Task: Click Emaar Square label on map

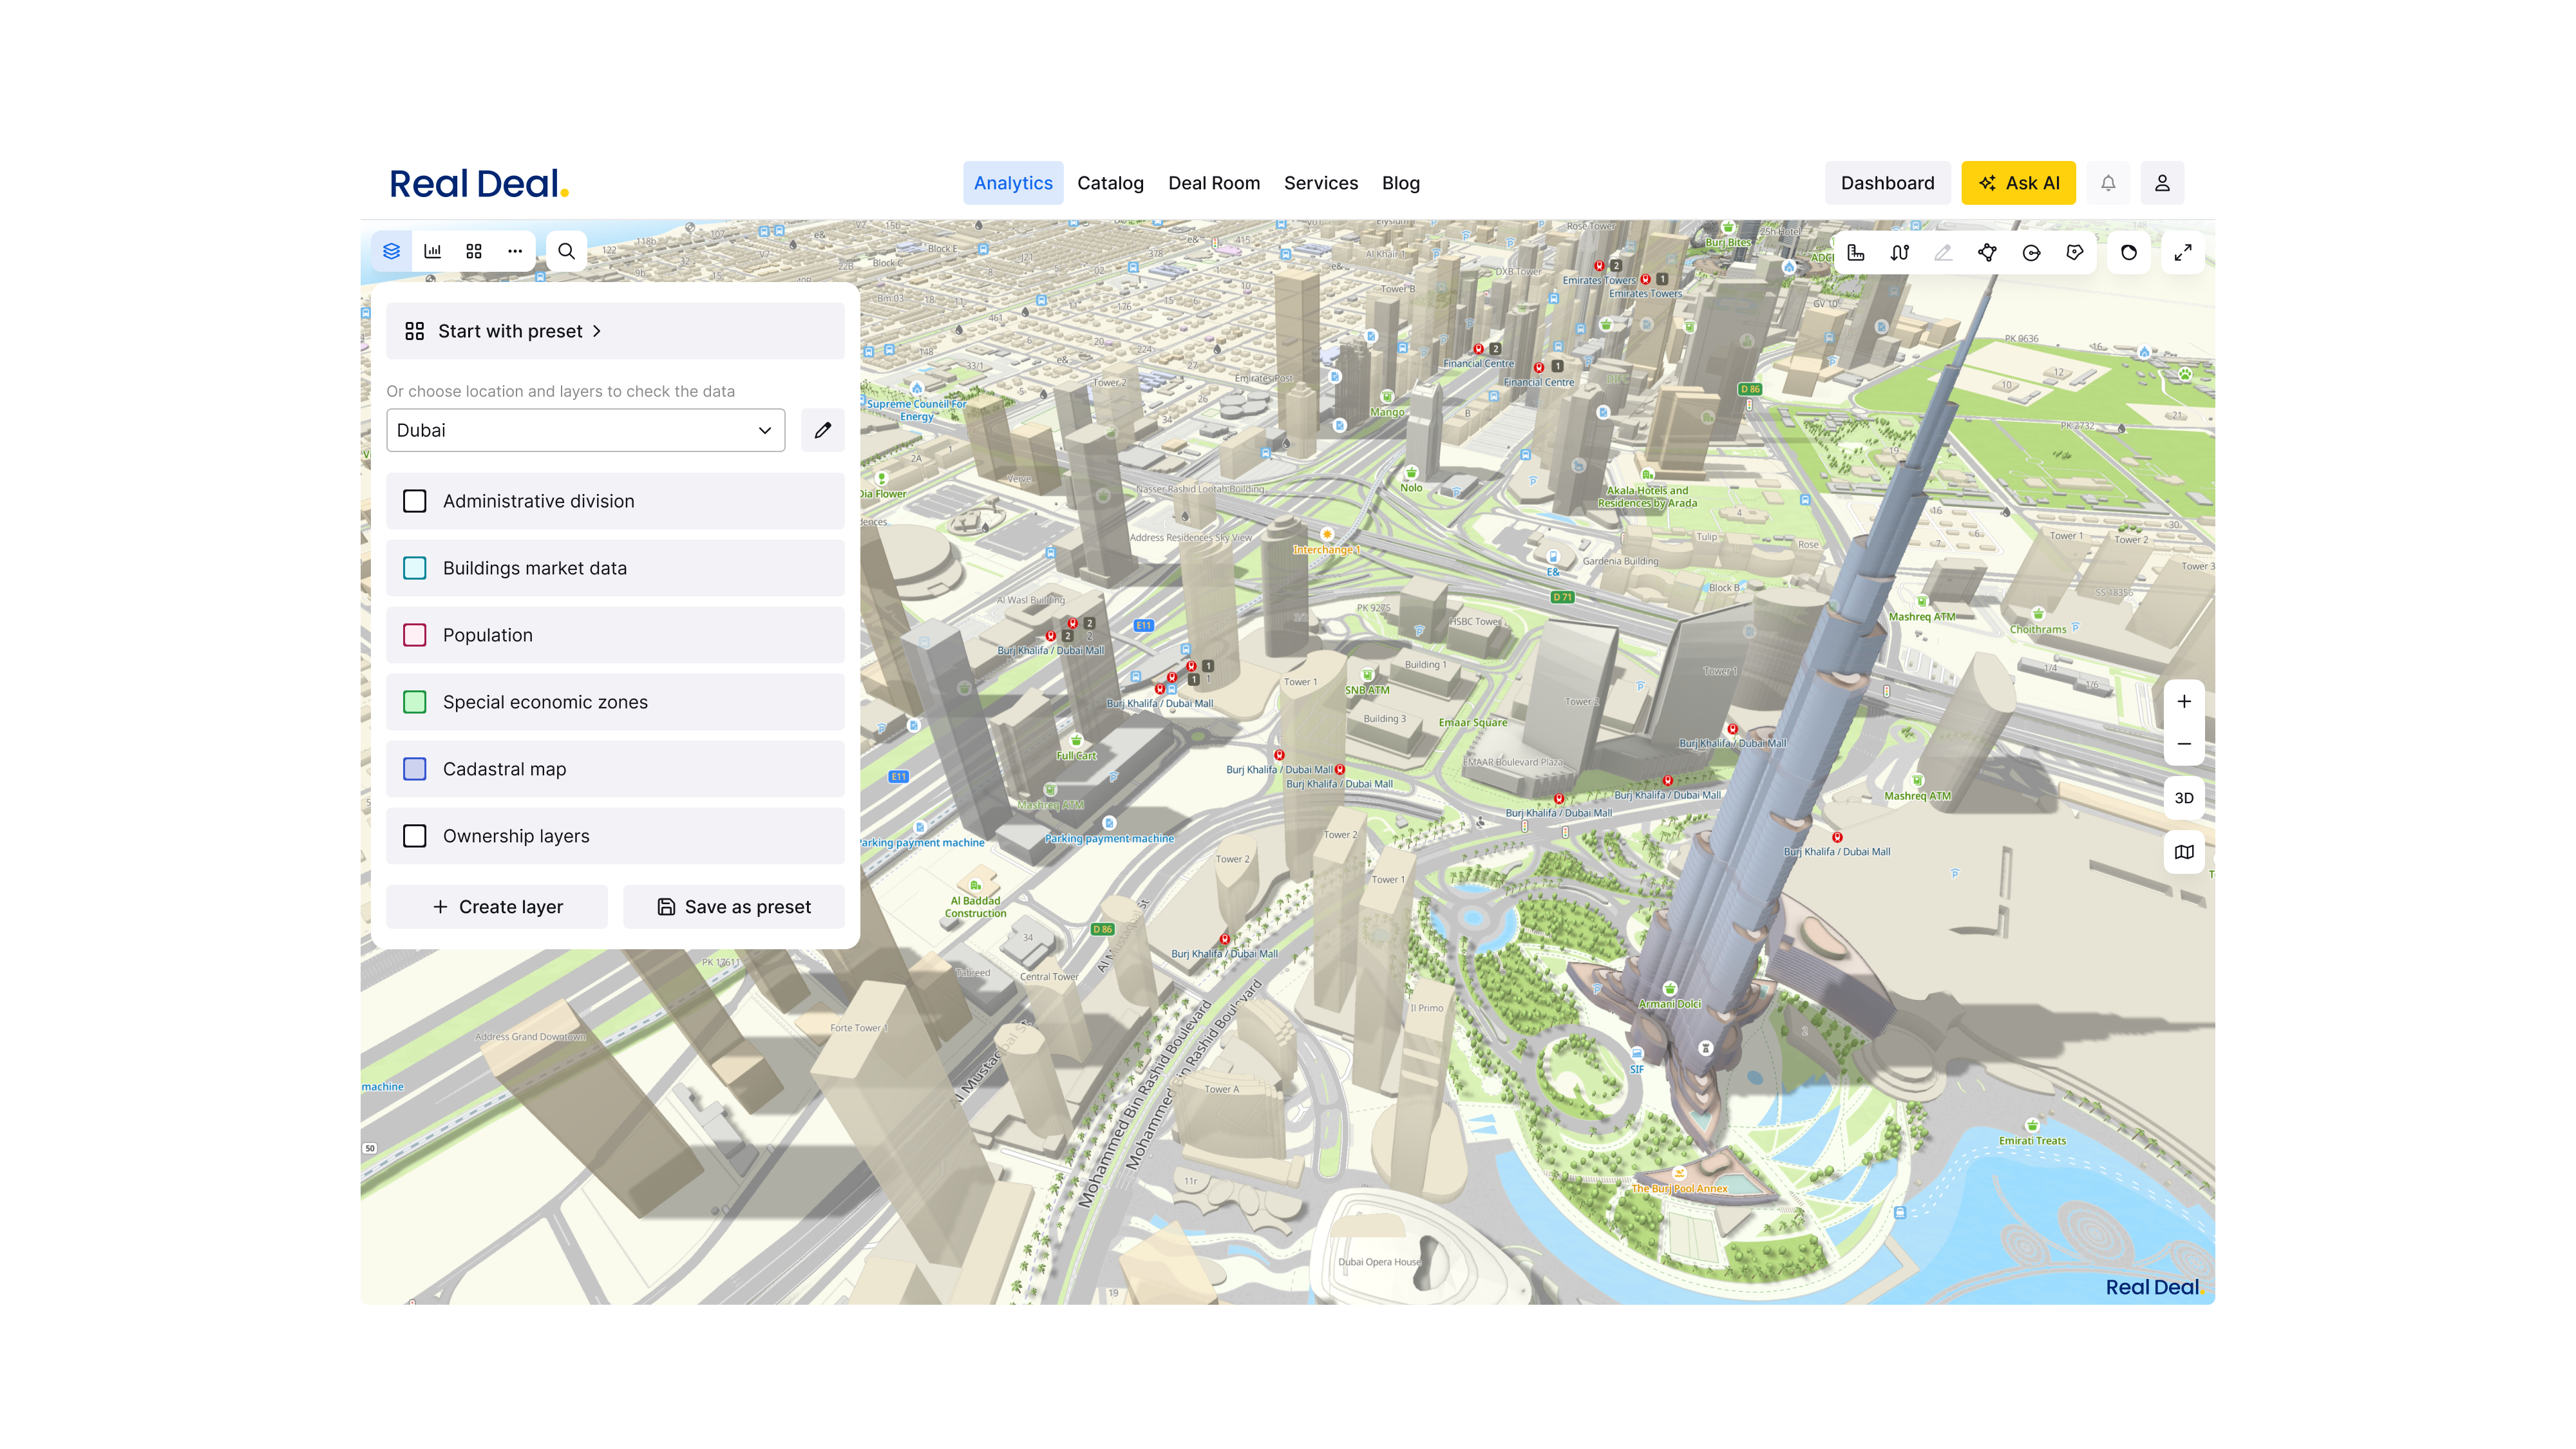Action: (x=1472, y=722)
